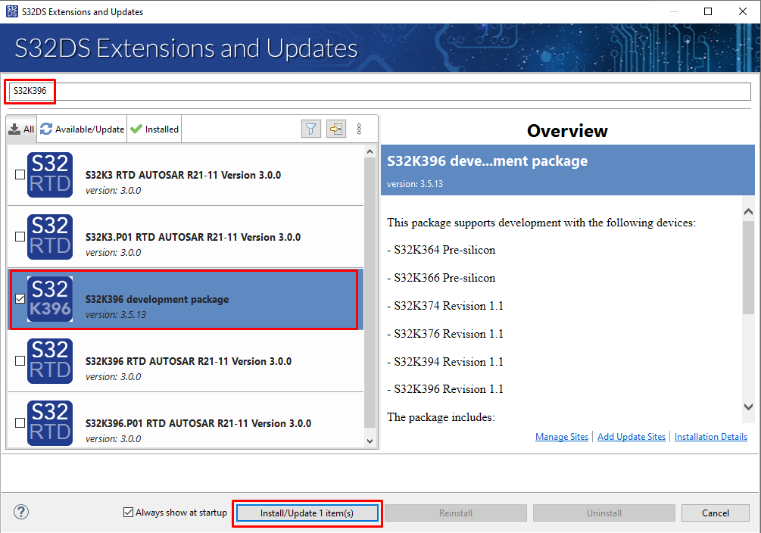The image size is (761, 533).
Task: Click 'S32K366 Pre-silicon' in overview
Action: (x=444, y=278)
